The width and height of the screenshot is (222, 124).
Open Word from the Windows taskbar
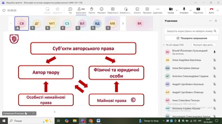tap(98, 121)
